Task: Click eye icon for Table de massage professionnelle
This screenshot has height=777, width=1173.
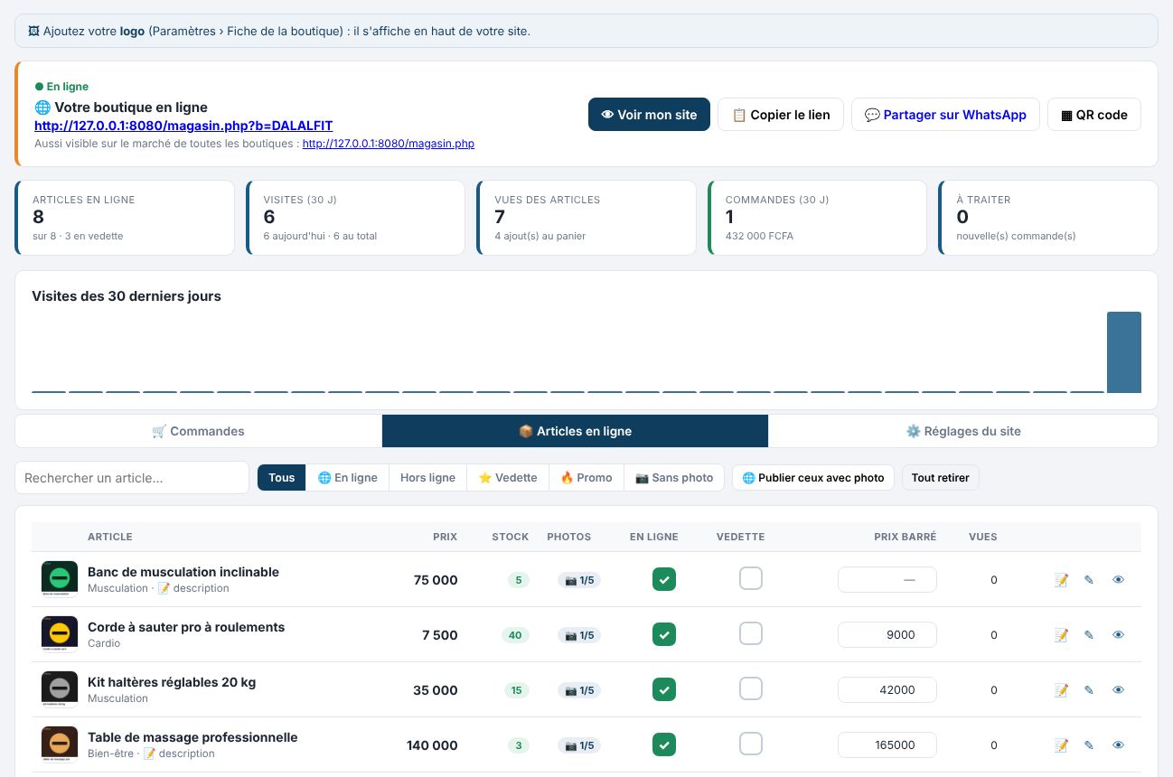Action: pos(1118,745)
